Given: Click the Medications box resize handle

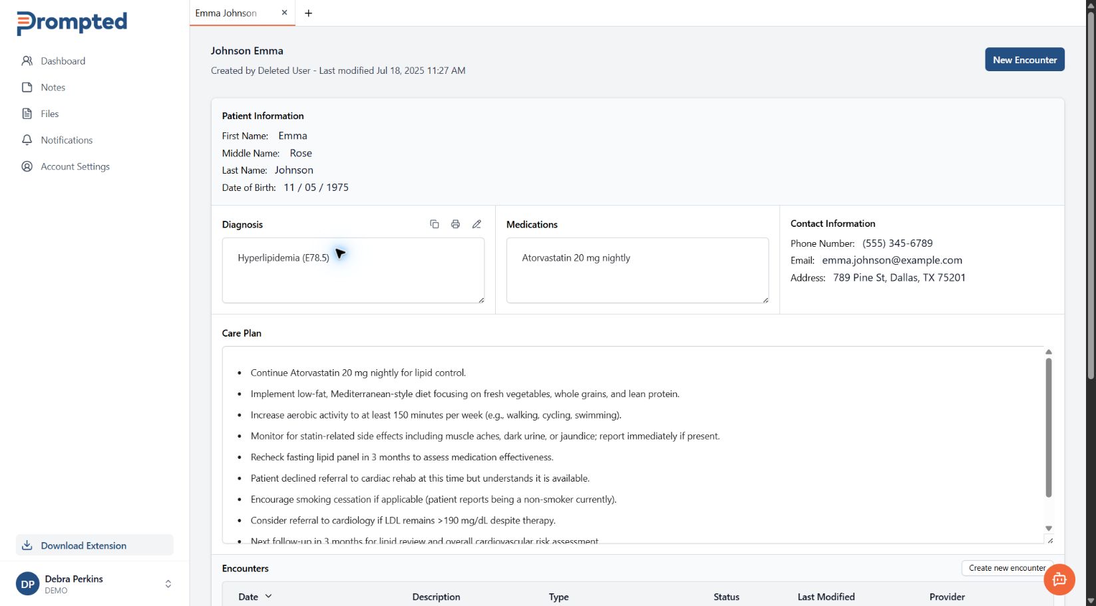Looking at the screenshot, I should point(765,300).
